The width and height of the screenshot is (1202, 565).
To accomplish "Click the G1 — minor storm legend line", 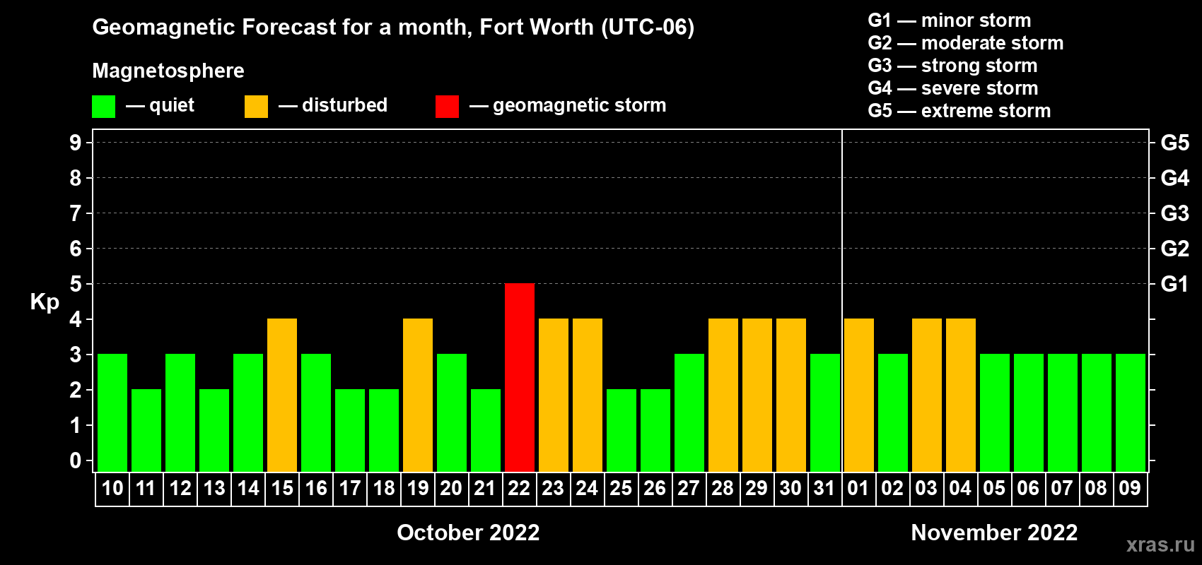I will click(x=950, y=20).
